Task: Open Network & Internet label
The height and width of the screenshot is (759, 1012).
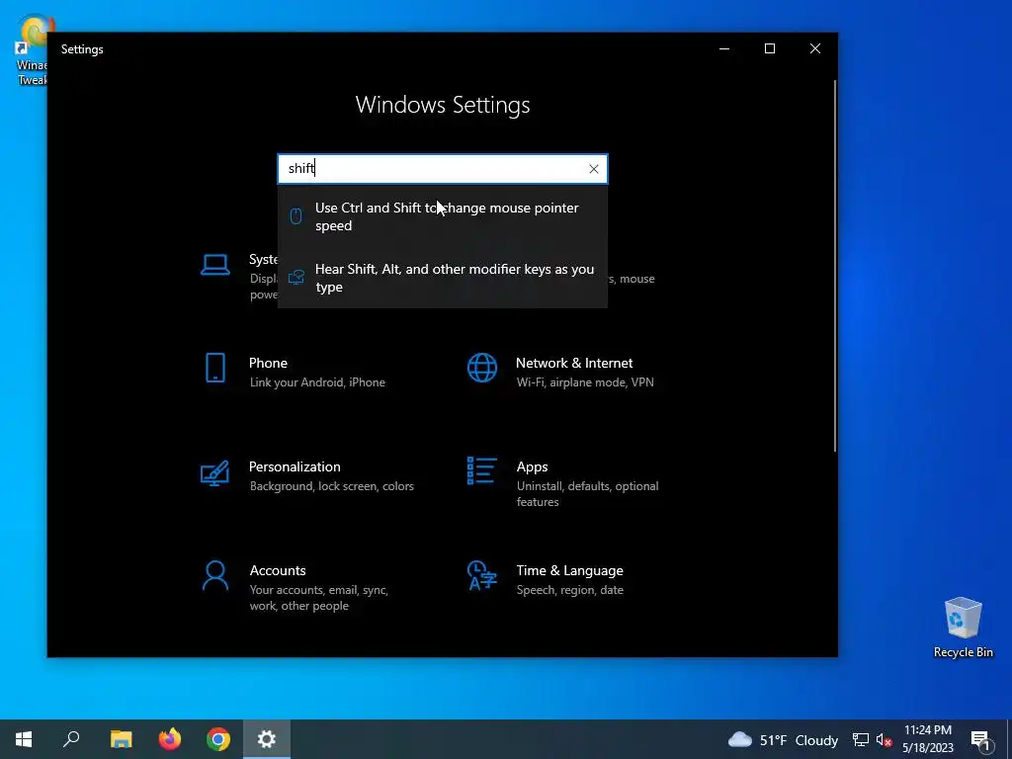Action: tap(574, 363)
